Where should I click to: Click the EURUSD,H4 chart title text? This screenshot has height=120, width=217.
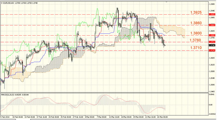click(8, 3)
